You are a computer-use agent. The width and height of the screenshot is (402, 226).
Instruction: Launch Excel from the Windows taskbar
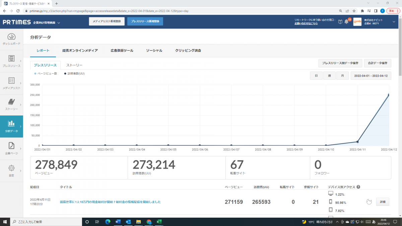tap(159, 222)
